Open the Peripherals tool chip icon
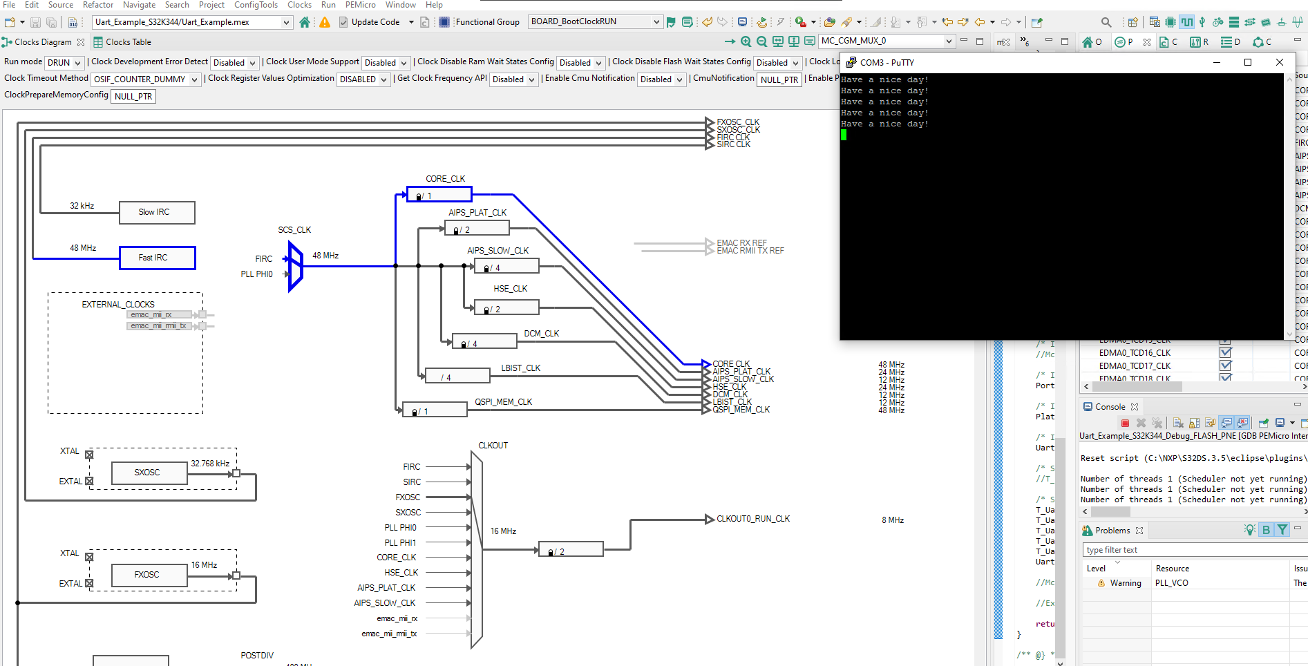 coord(1170,22)
